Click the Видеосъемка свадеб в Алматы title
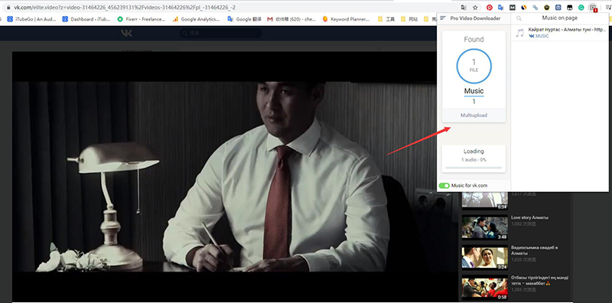 click(534, 250)
